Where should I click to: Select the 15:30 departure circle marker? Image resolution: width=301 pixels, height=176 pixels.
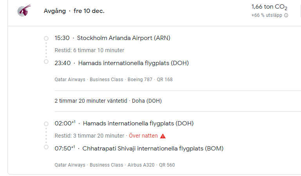46,38
